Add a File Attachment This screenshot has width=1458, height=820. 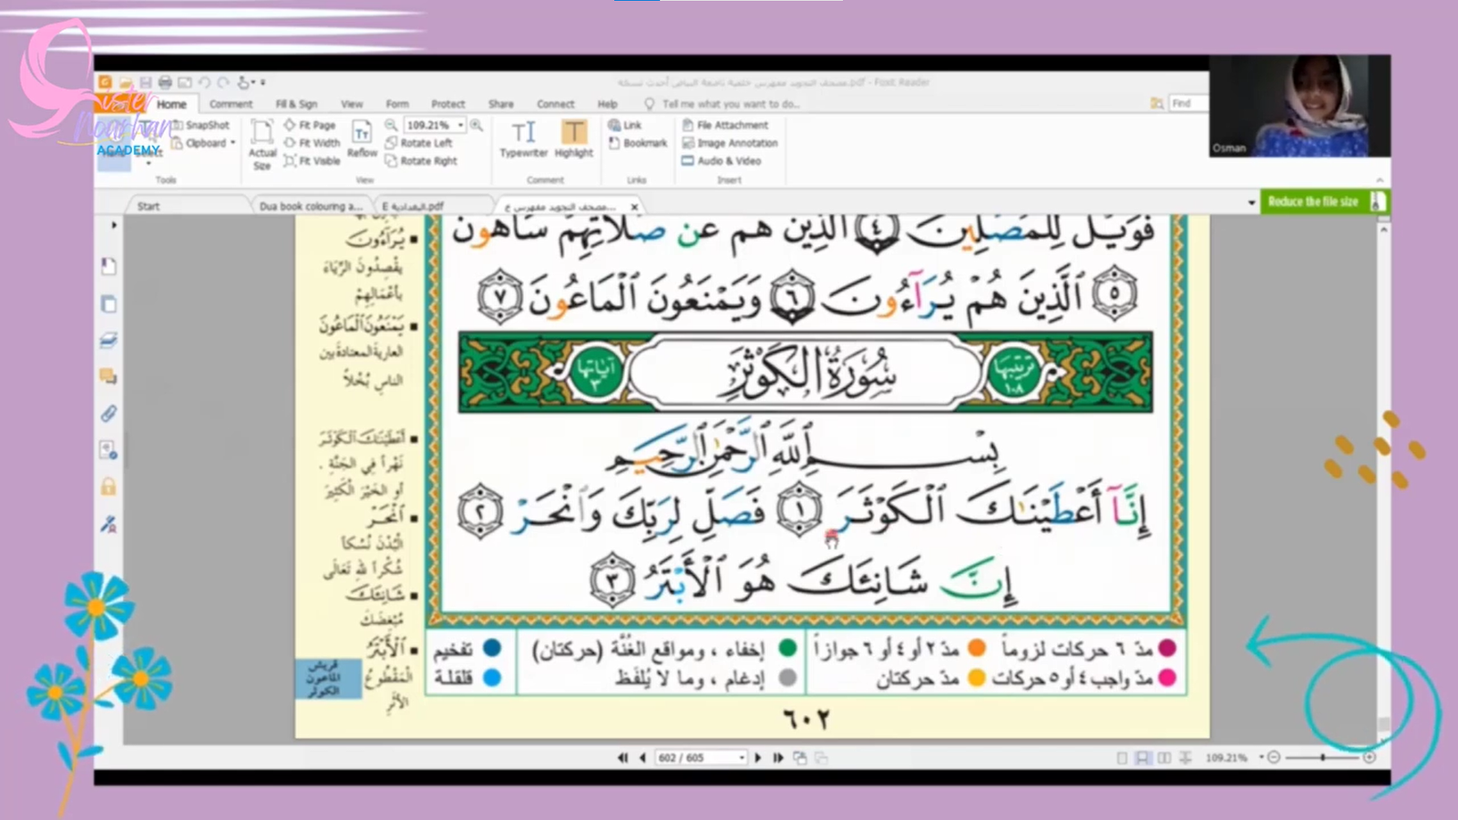coord(725,125)
